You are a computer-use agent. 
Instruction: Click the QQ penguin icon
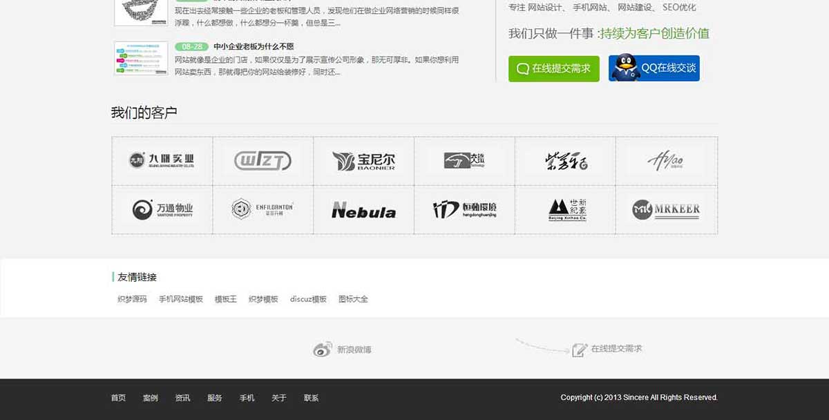click(625, 68)
